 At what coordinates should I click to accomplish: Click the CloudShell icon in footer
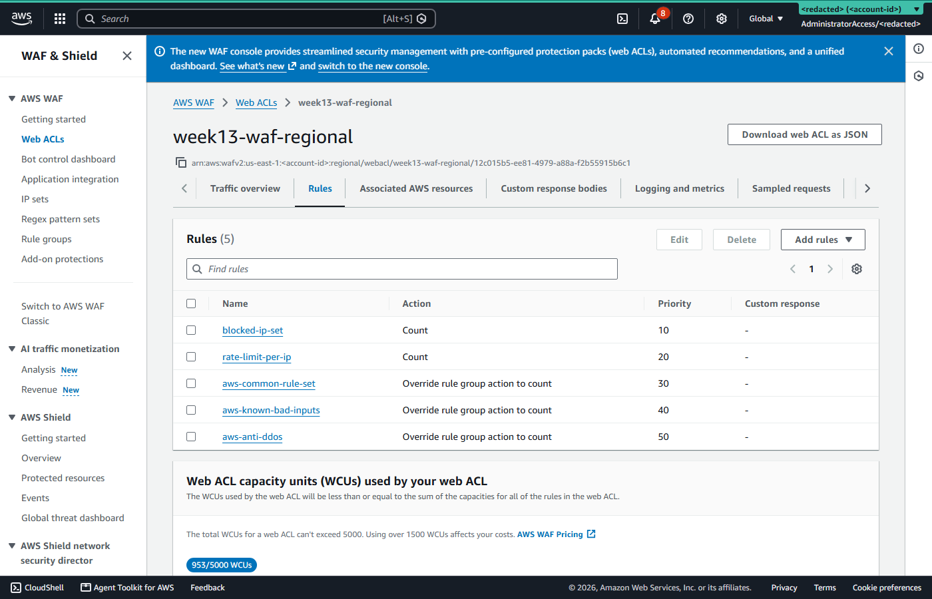coord(16,588)
